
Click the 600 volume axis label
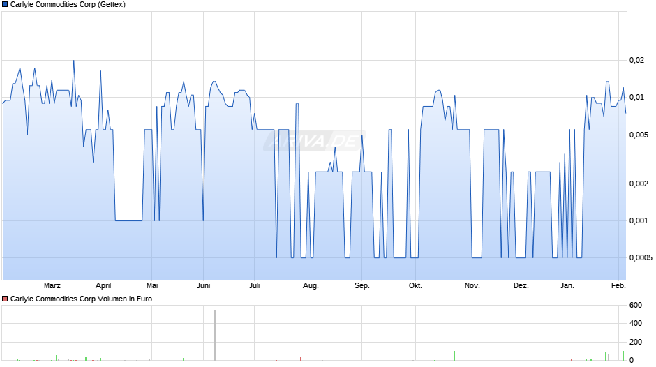[x=636, y=306]
